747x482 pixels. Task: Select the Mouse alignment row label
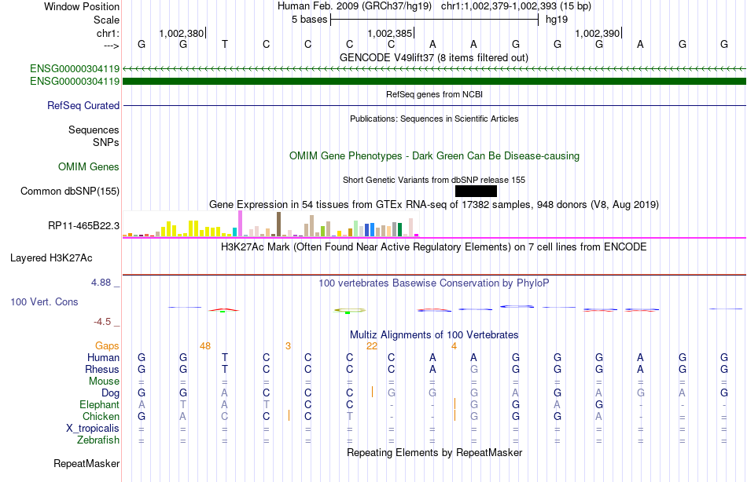coord(104,382)
